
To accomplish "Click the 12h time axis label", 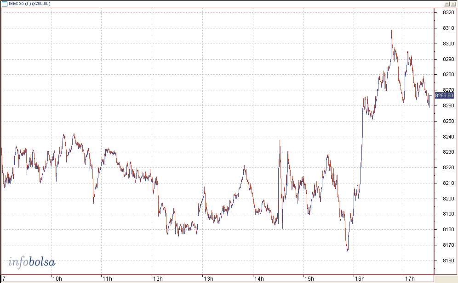I will (x=158, y=279).
